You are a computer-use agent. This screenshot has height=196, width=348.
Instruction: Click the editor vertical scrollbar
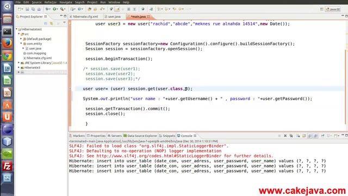(x=346, y=87)
